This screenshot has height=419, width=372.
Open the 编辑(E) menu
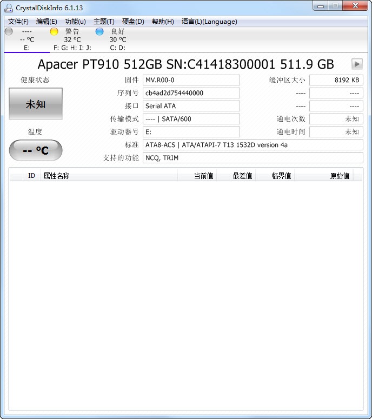tap(46, 22)
